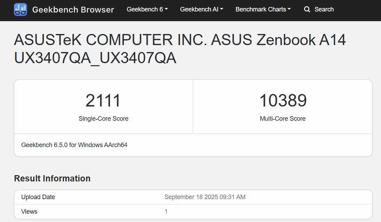This screenshot has width=381, height=222.
Task: Open the Geekbench 6 dropdown menu
Action: point(147,9)
